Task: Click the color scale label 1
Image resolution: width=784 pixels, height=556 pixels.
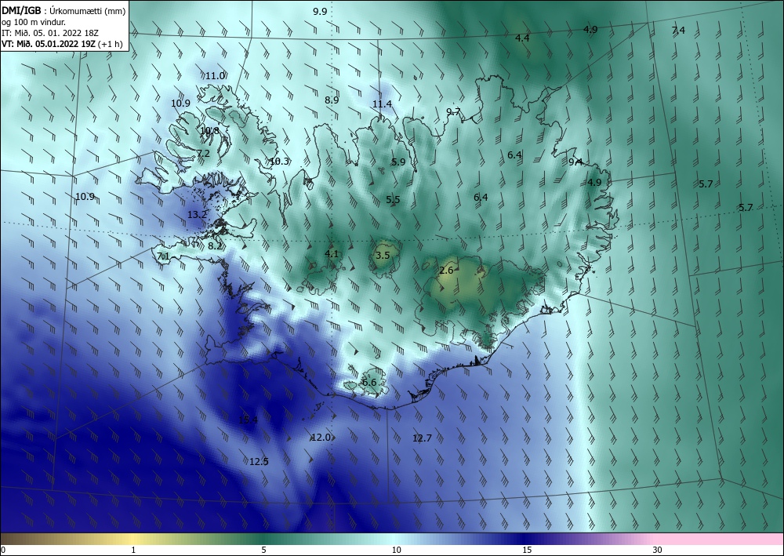Action: [x=133, y=551]
